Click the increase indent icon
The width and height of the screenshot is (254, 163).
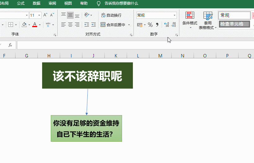[94, 25]
